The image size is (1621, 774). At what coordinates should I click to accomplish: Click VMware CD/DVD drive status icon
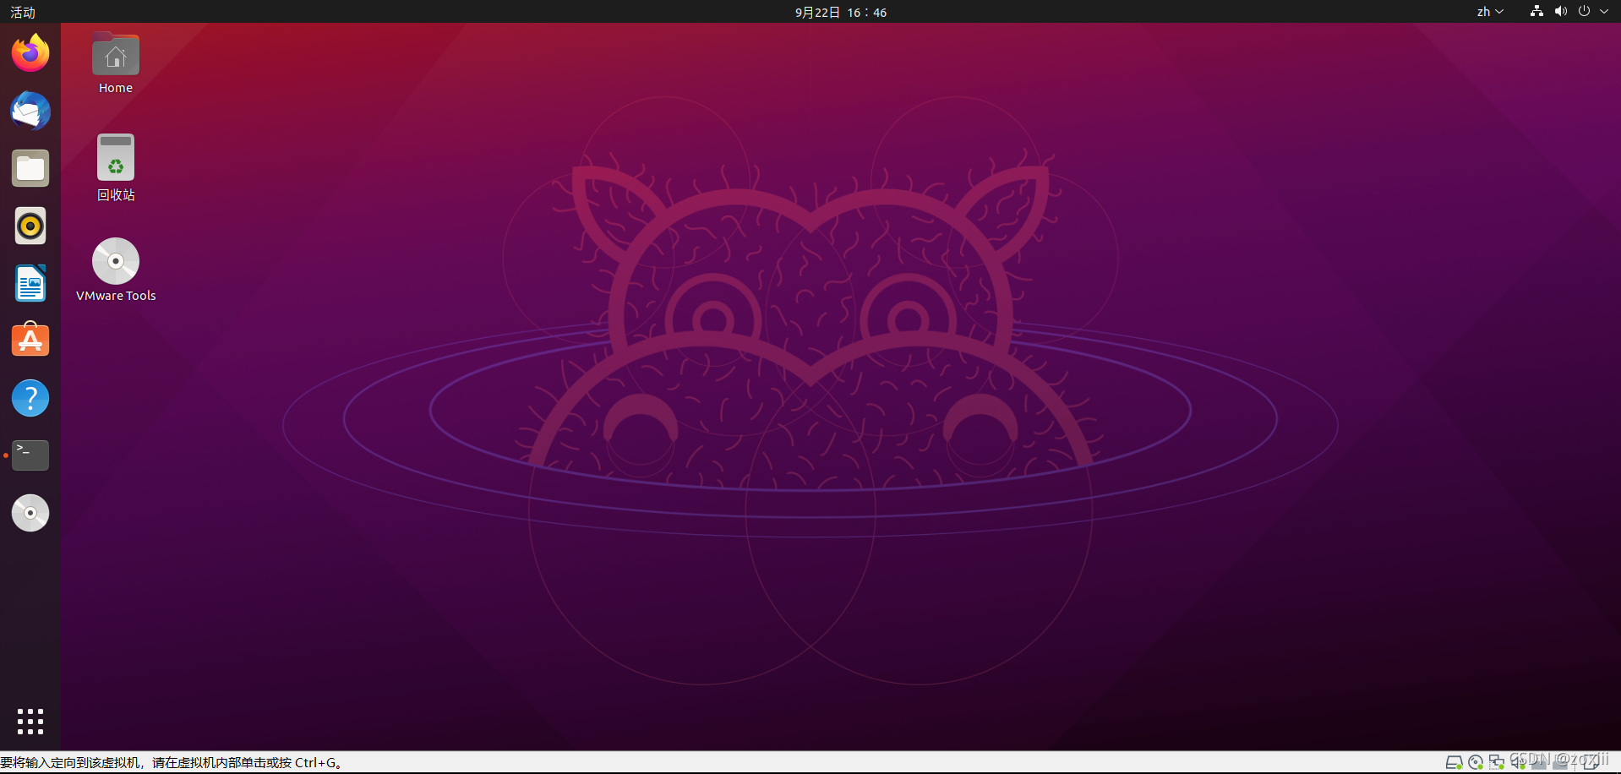(x=1476, y=763)
